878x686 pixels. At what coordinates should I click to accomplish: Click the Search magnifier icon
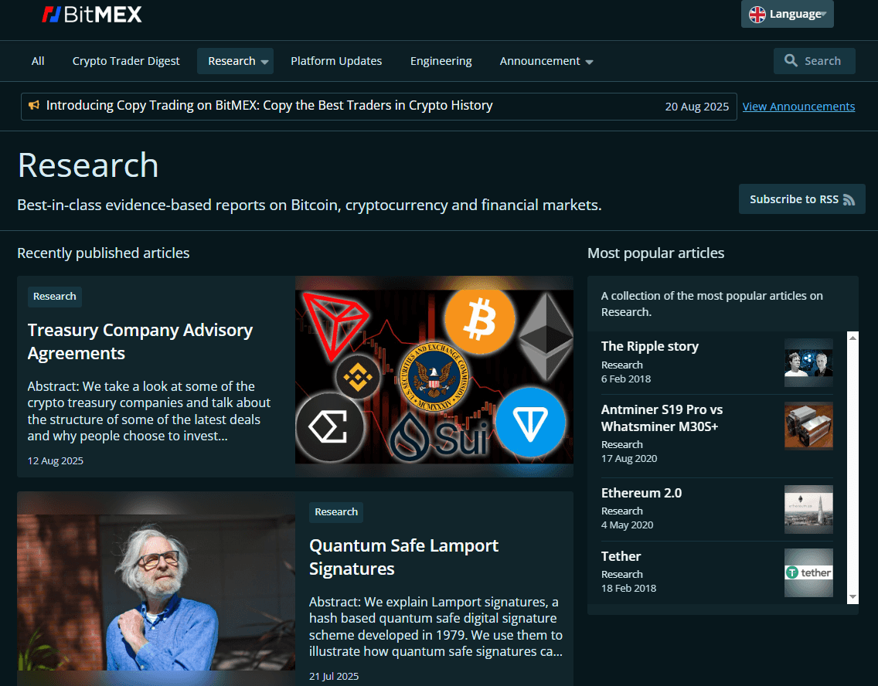pyautogui.click(x=791, y=60)
